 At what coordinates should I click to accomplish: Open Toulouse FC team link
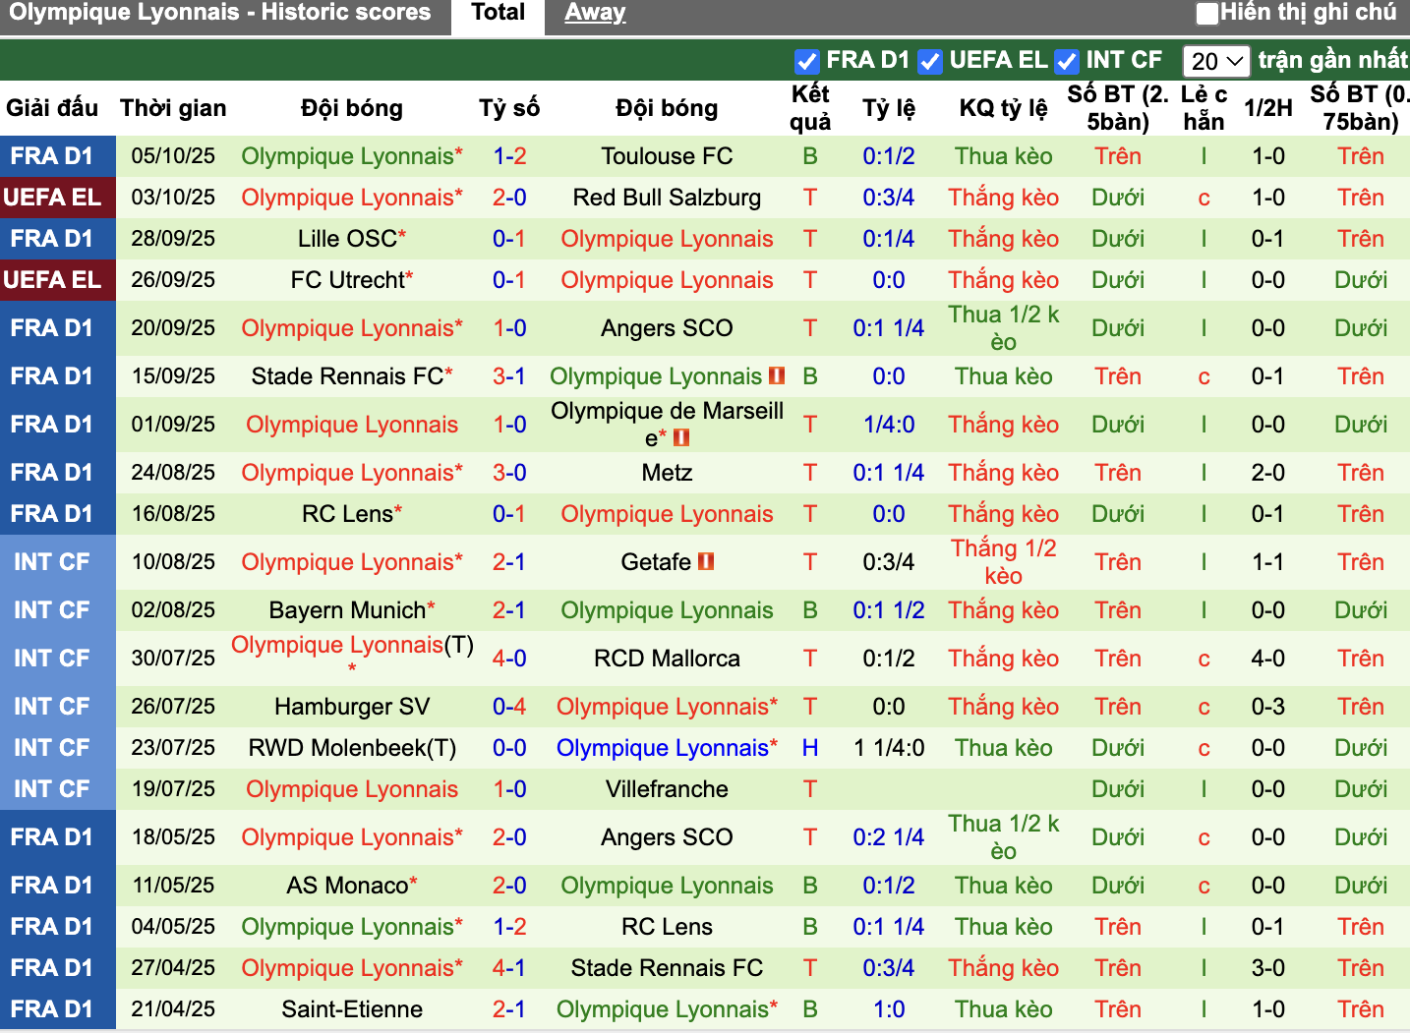coord(667,156)
